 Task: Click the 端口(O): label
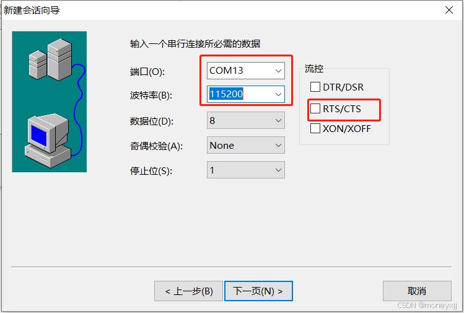(147, 72)
